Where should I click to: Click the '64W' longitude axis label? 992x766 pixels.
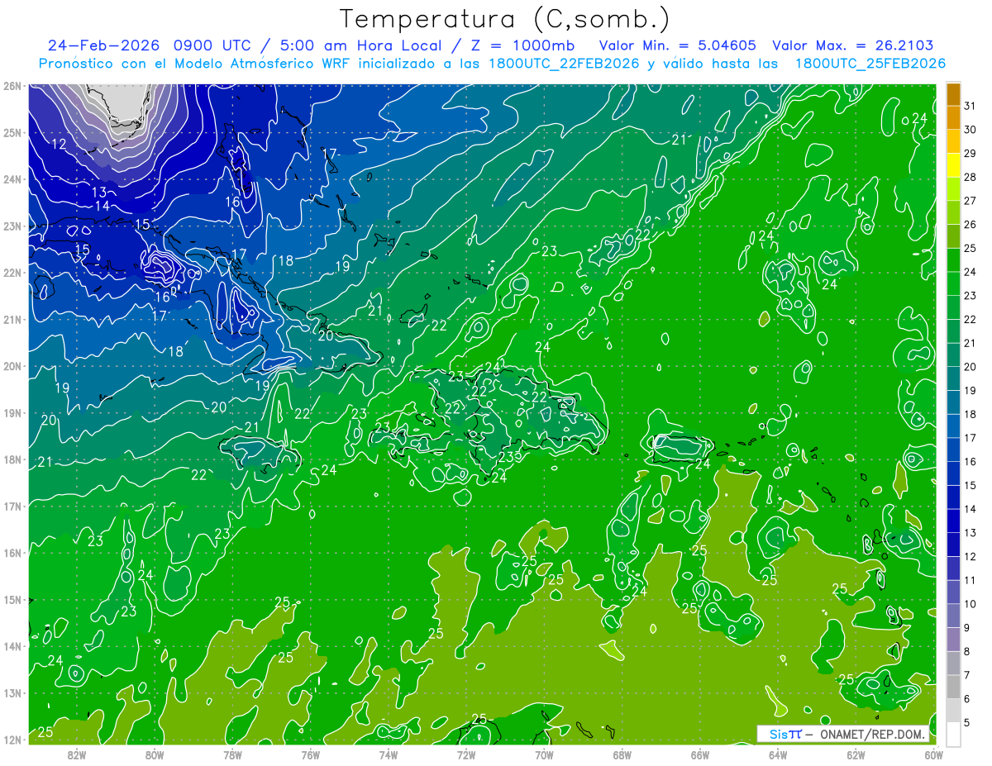tap(778, 754)
